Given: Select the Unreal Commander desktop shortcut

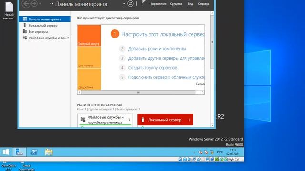Looking at the screenshot, I should pos(27,166).
